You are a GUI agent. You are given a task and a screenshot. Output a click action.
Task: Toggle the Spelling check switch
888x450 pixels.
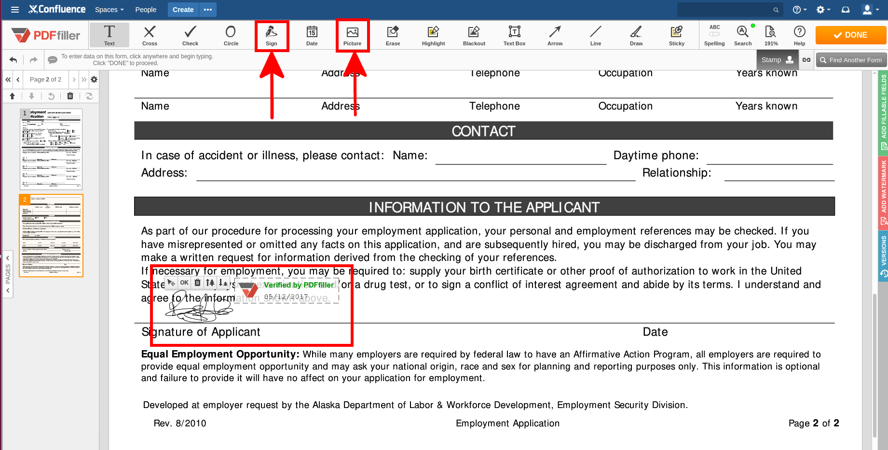(x=714, y=34)
